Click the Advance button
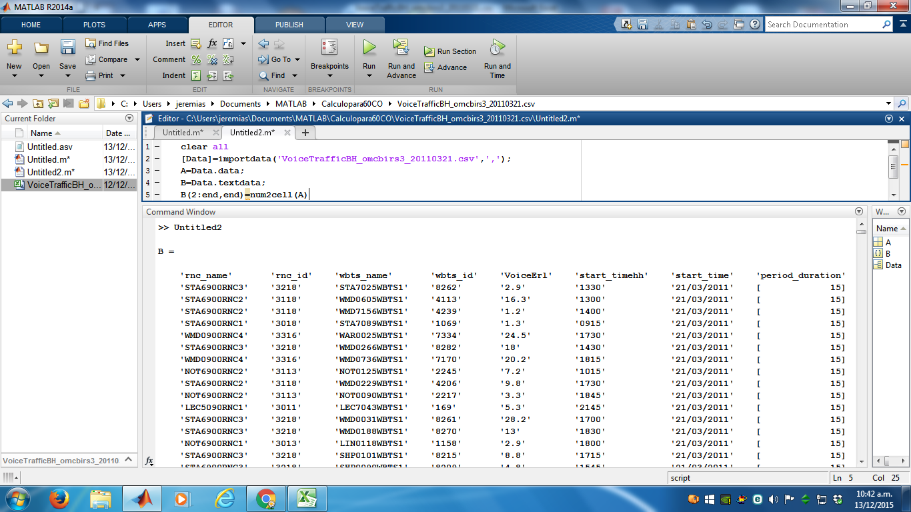Screen dimensions: 911x512 click(445, 67)
